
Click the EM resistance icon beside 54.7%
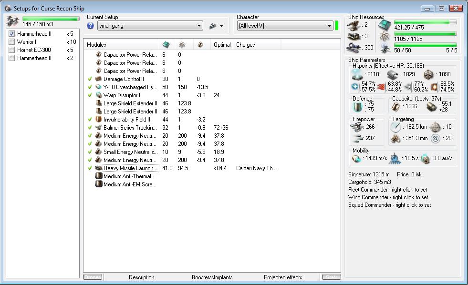355,86
